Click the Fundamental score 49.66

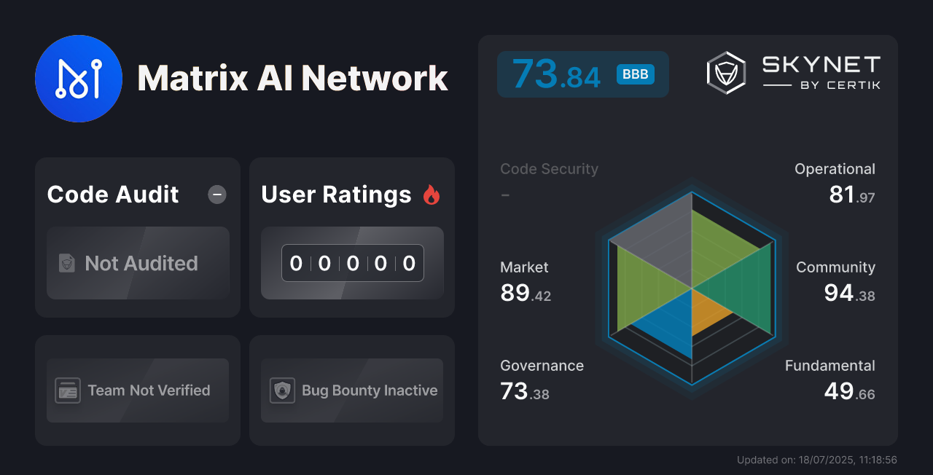[x=850, y=391]
